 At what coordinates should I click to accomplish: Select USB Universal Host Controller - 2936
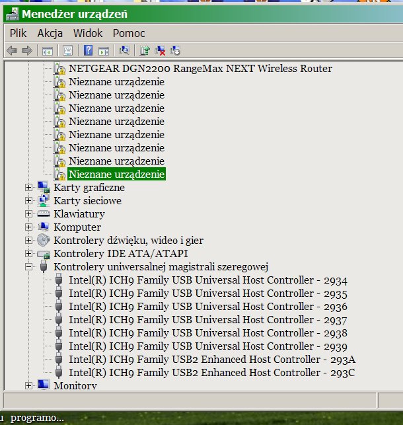[208, 307]
